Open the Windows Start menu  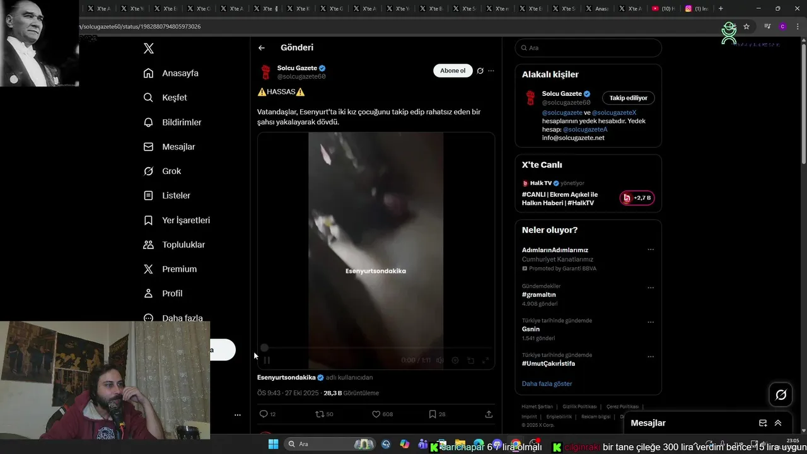pos(274,444)
